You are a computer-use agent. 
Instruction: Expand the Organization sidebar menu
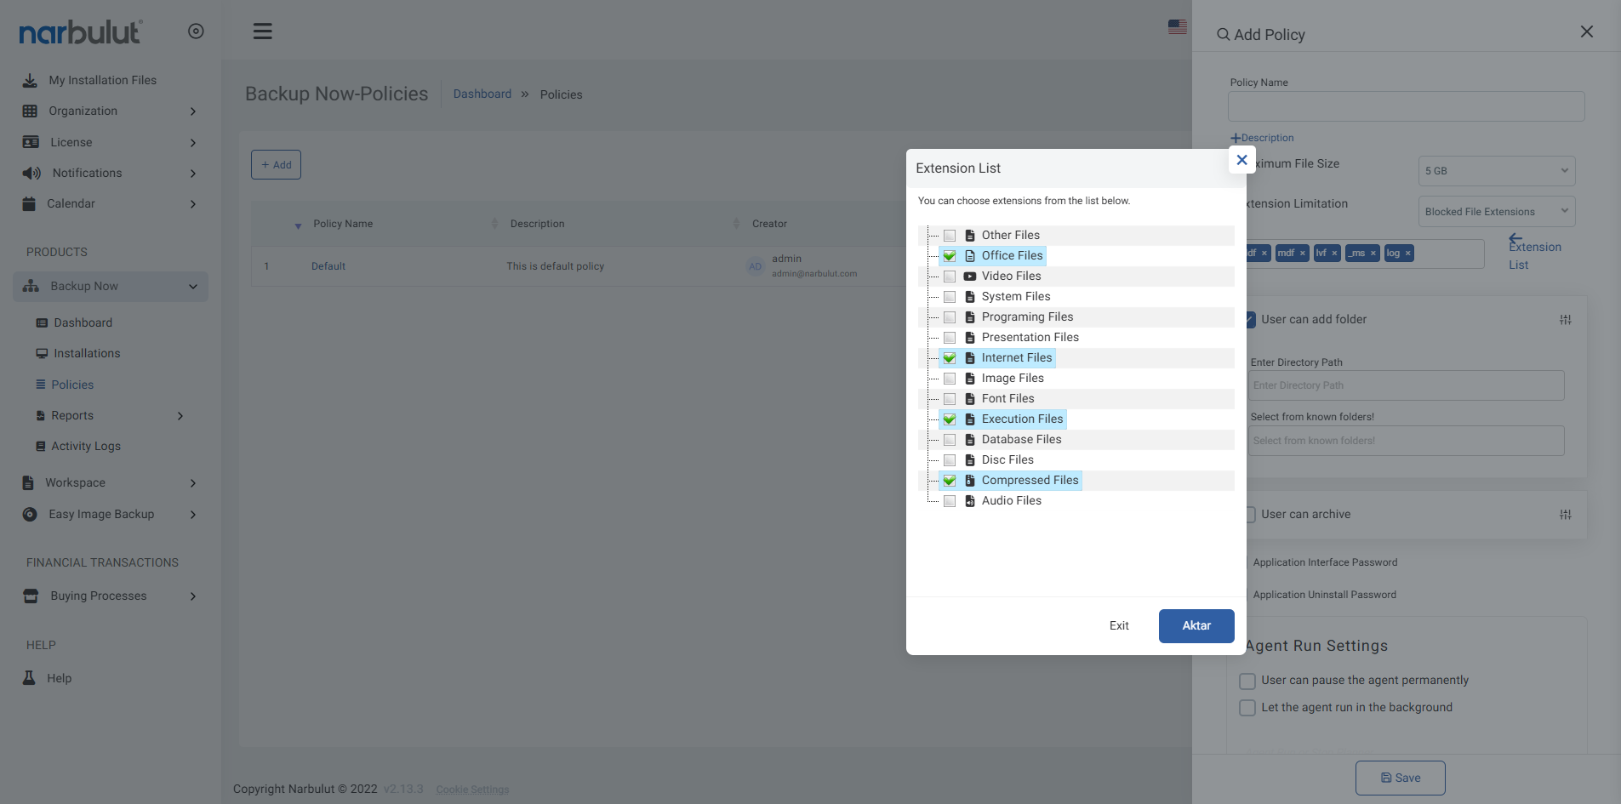coord(111,111)
